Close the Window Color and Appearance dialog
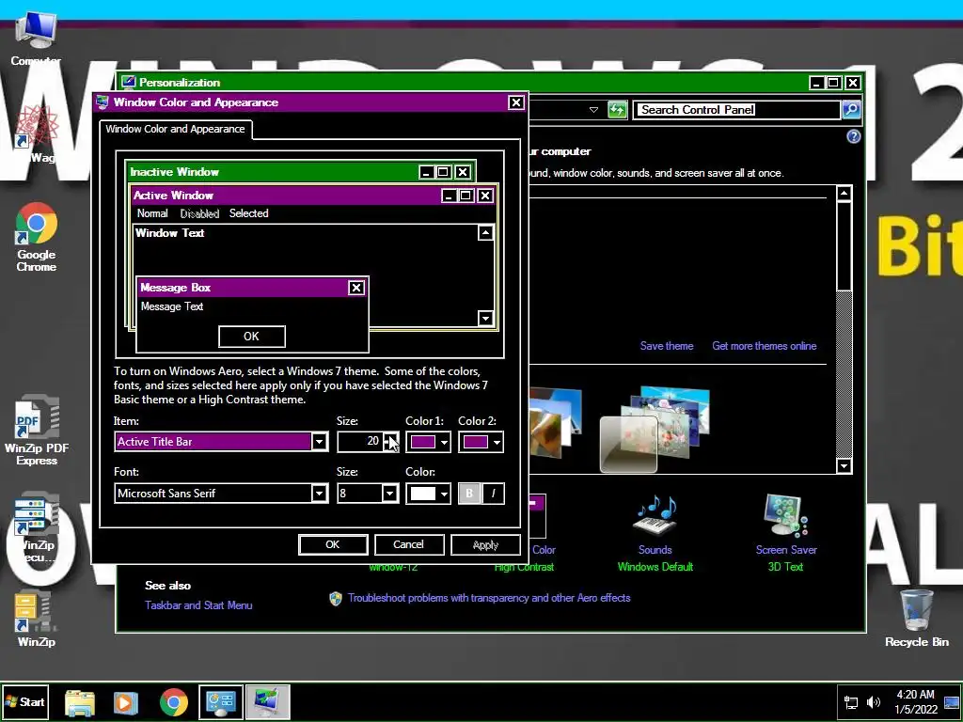963x722 pixels. [x=516, y=102]
